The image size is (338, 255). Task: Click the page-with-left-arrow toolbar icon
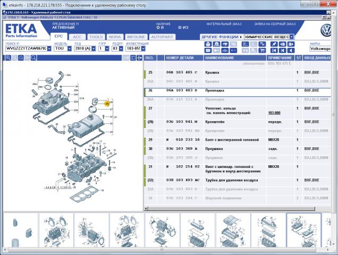282,44
